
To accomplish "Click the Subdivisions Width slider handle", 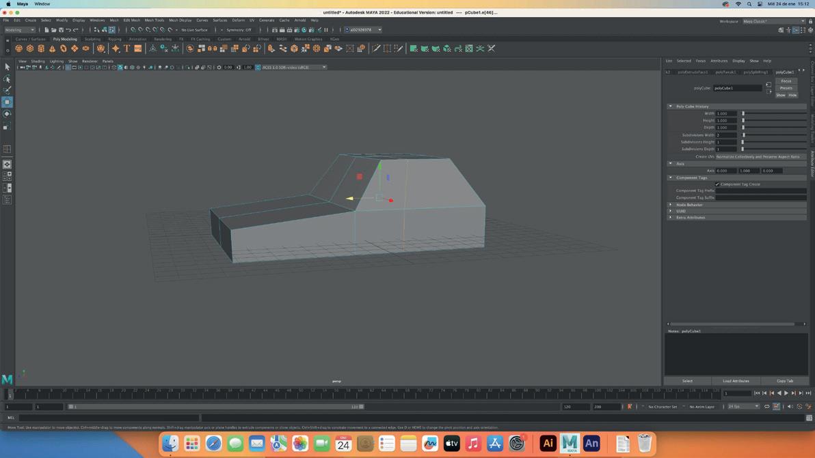I will pos(744,135).
